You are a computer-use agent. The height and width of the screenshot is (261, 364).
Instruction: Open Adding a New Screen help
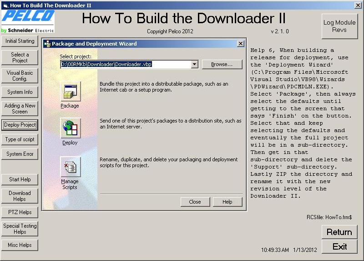tap(20, 108)
